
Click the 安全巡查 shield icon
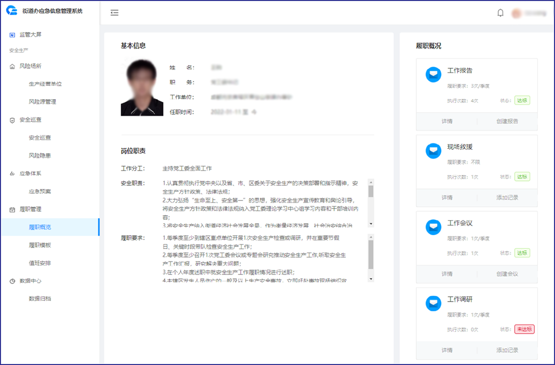click(12, 120)
